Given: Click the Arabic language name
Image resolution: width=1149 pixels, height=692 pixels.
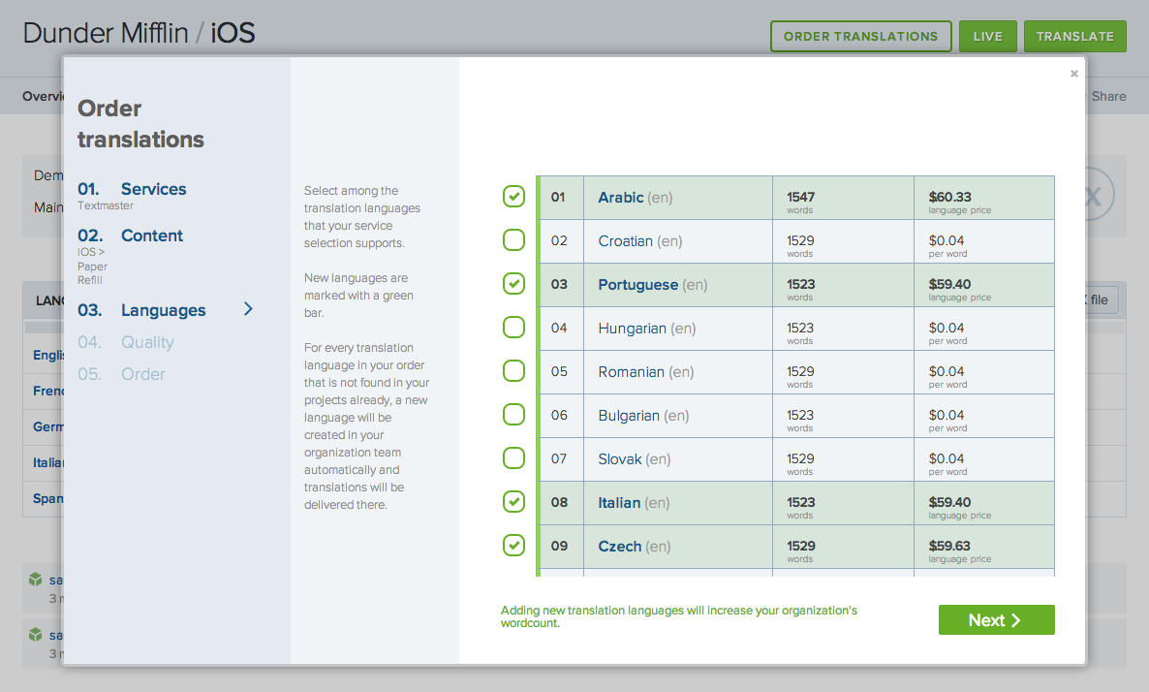Looking at the screenshot, I should click(620, 198).
